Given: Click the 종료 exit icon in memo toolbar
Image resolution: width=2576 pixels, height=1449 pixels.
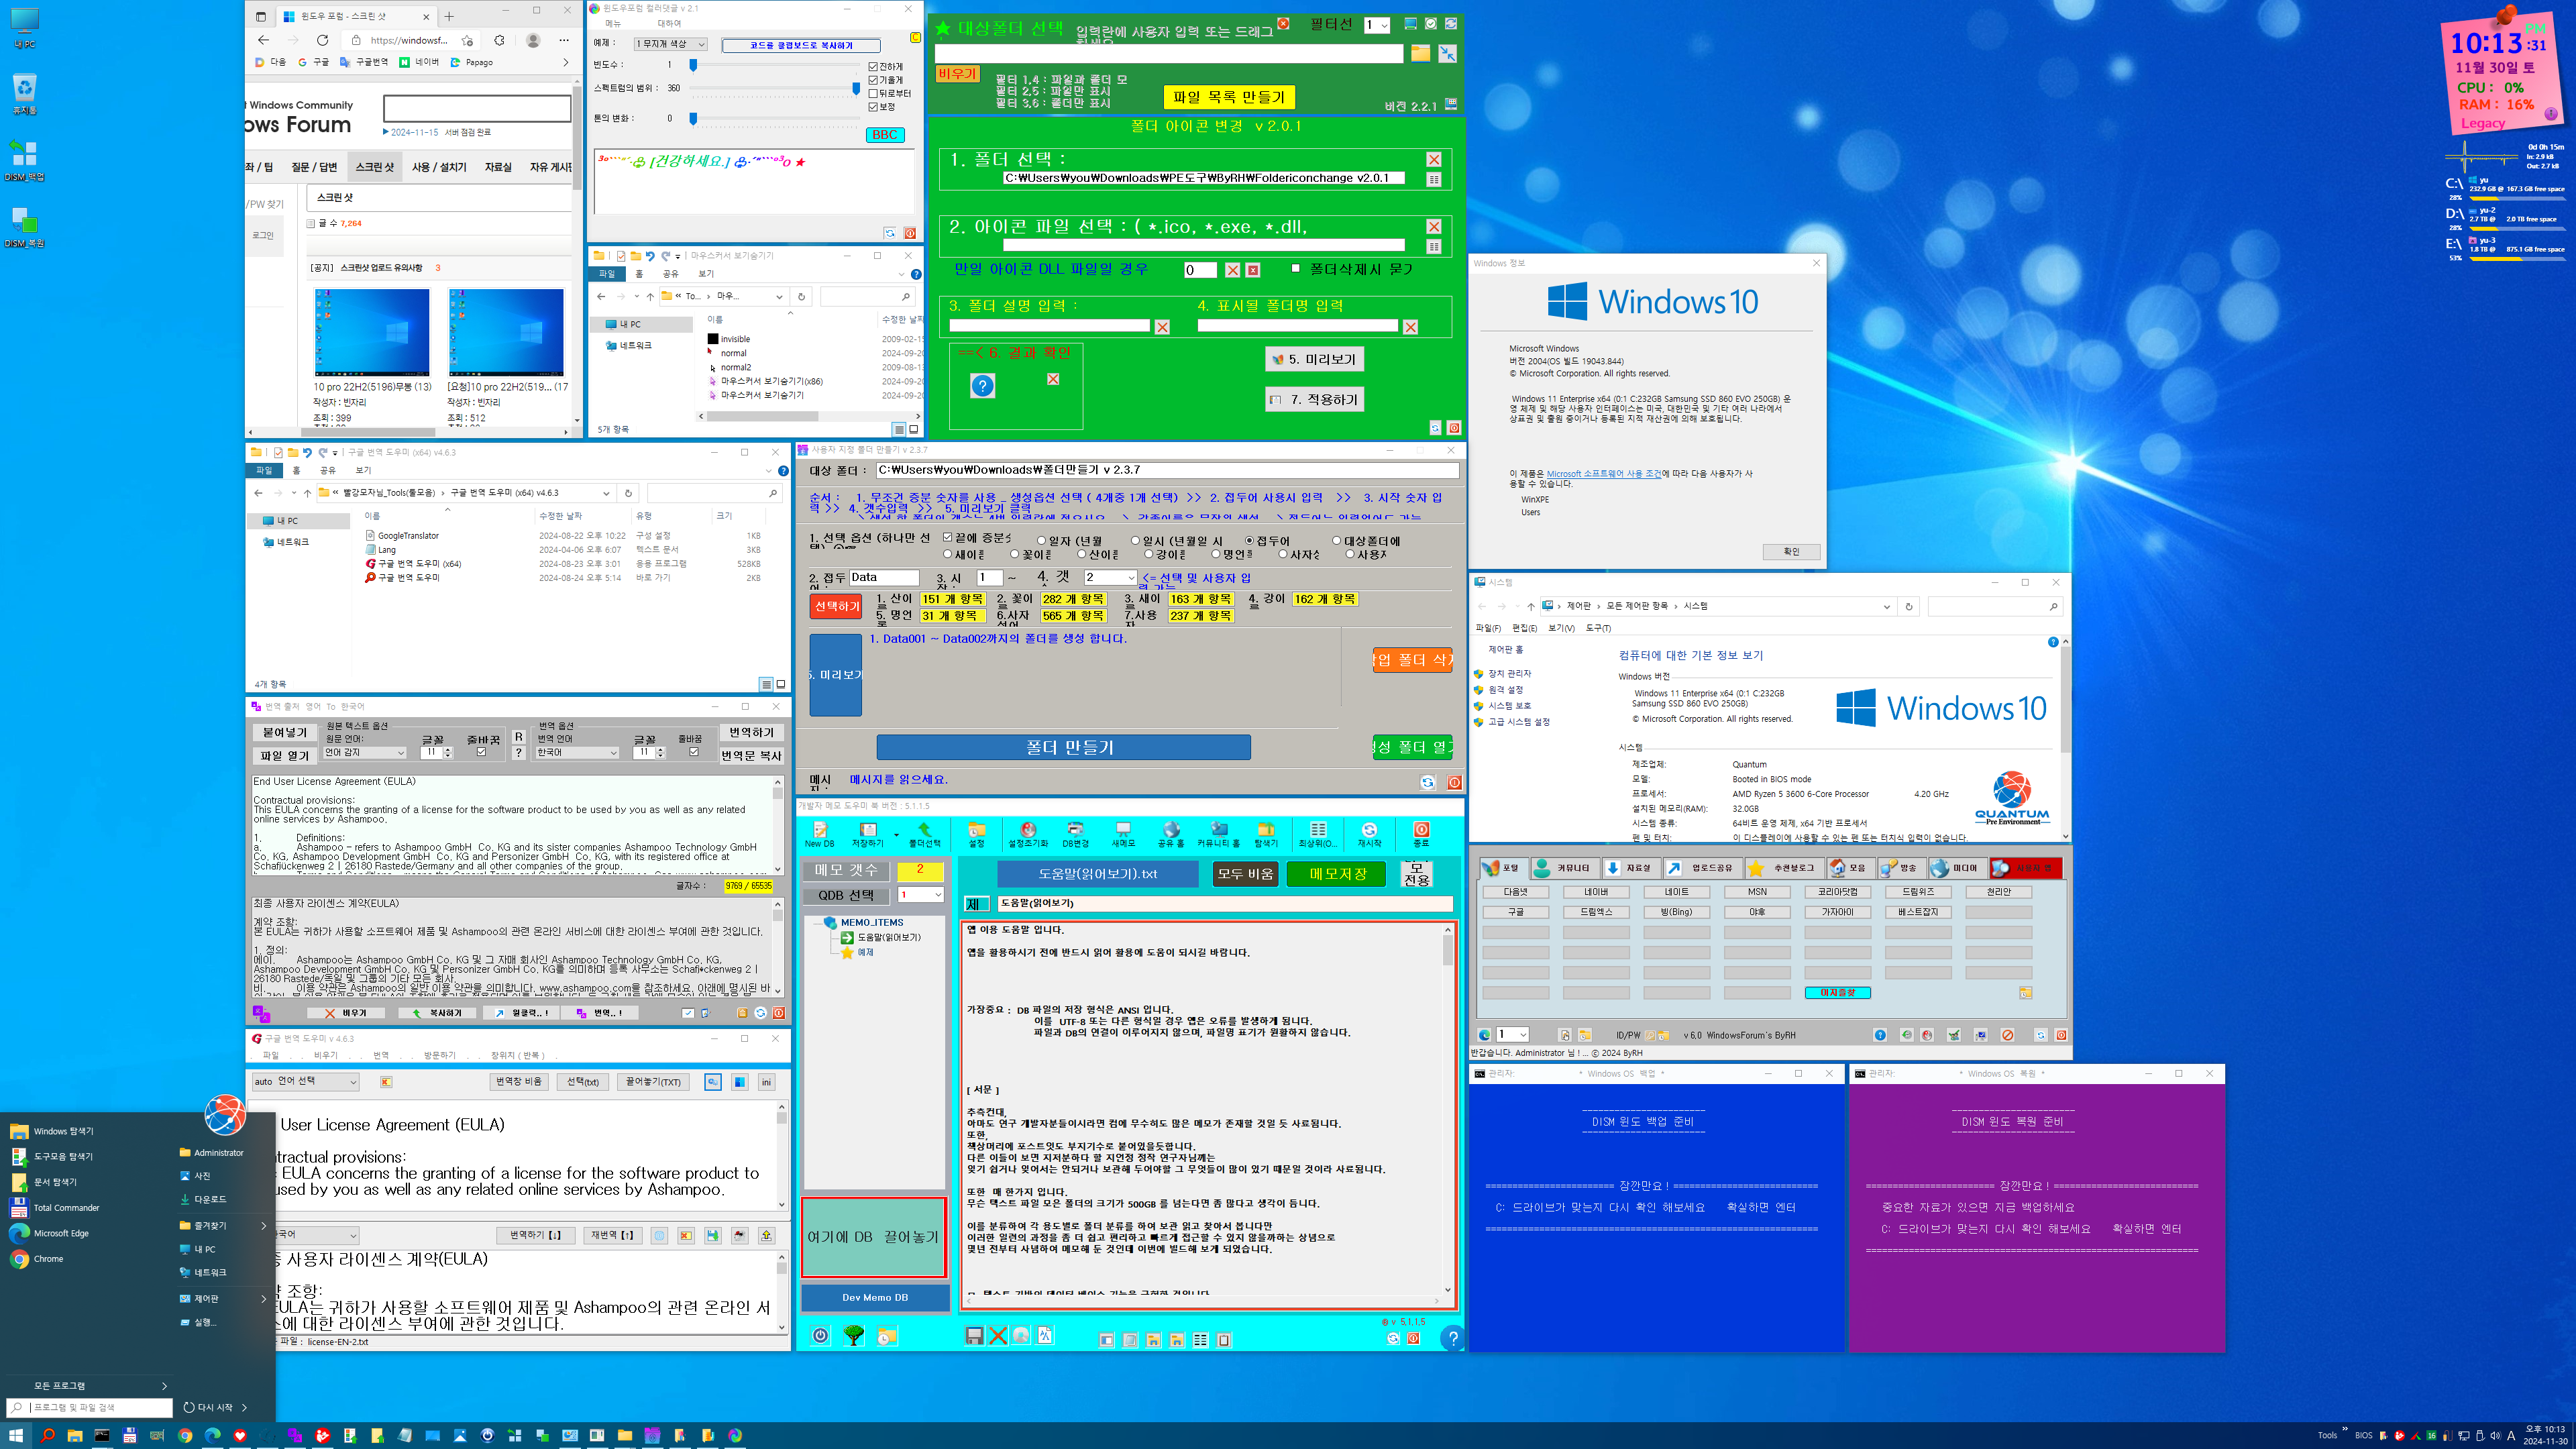Looking at the screenshot, I should click(x=1421, y=834).
